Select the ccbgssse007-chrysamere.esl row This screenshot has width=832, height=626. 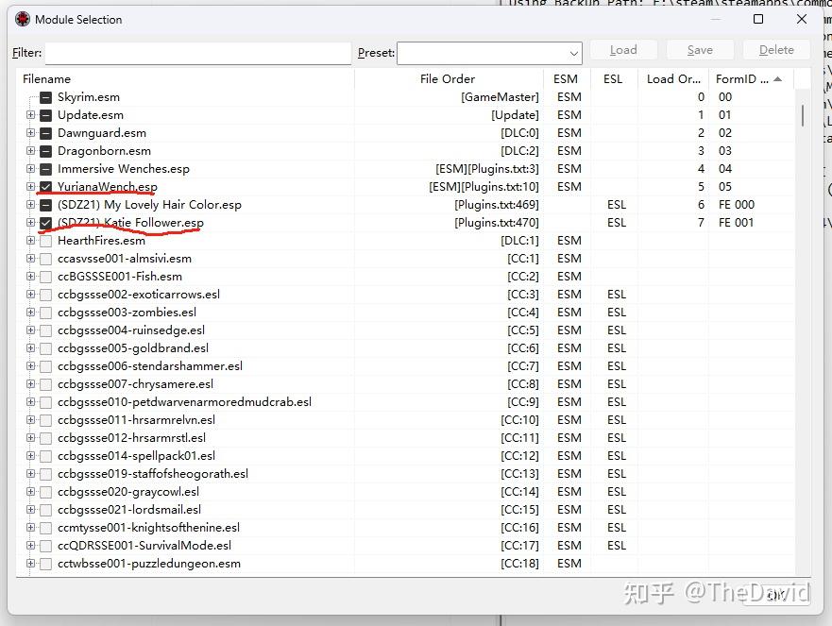(406, 384)
